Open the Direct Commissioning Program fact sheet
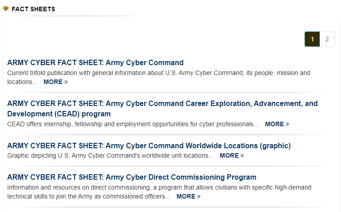This screenshot has height=212, width=341. coord(131,177)
